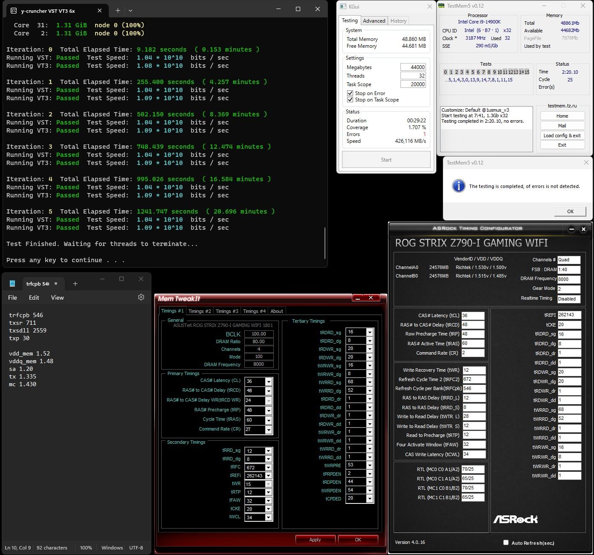Image resolution: width=594 pixels, height=555 pixels.
Task: Click testmem.tz.ru label in TestMem5
Action: tap(562, 106)
